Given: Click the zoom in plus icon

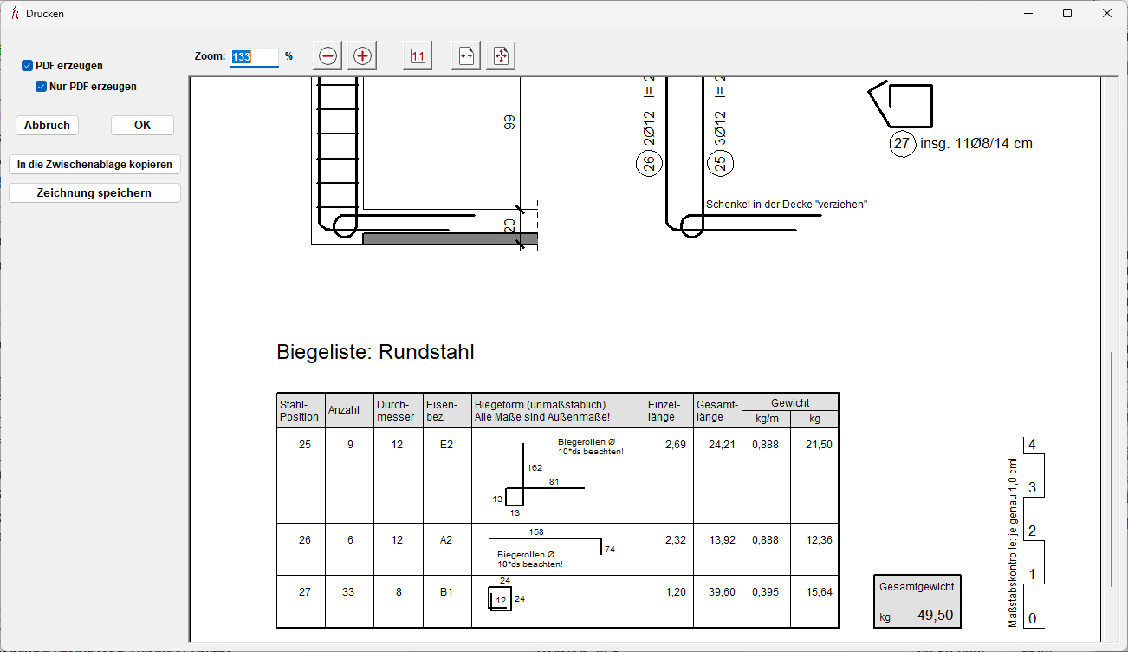Looking at the screenshot, I should tap(362, 56).
